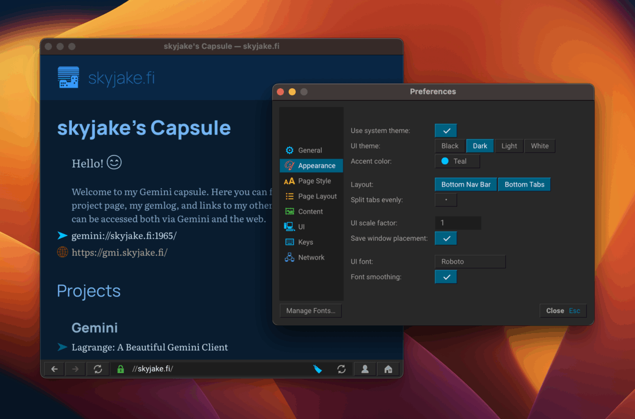The image size is (635, 419).
Task: Open Lagrange: A Beautiful Gemini Client link
Action: click(150, 347)
